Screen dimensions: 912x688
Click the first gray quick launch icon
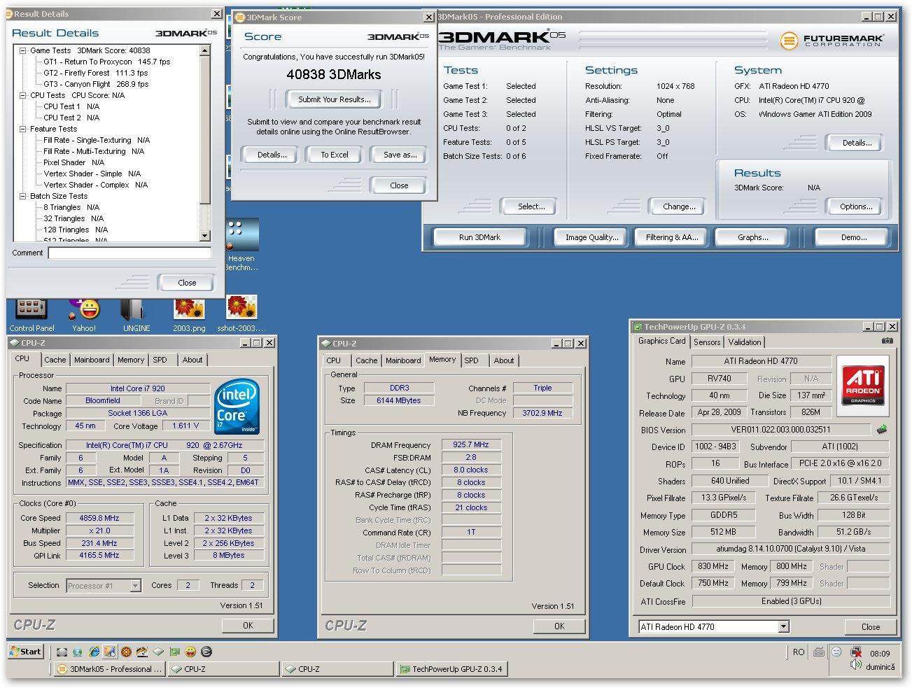click(x=62, y=652)
